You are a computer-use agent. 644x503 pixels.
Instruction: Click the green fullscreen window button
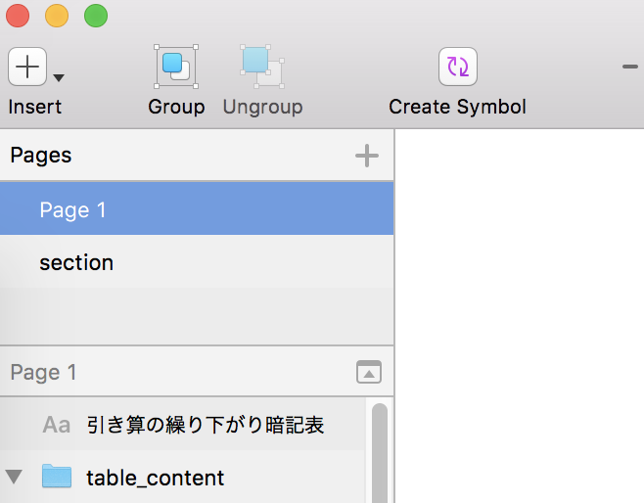click(96, 16)
